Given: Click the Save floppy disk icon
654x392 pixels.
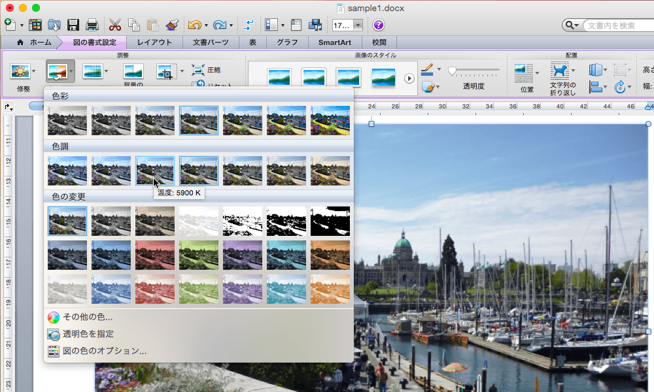Looking at the screenshot, I should pyautogui.click(x=73, y=25).
